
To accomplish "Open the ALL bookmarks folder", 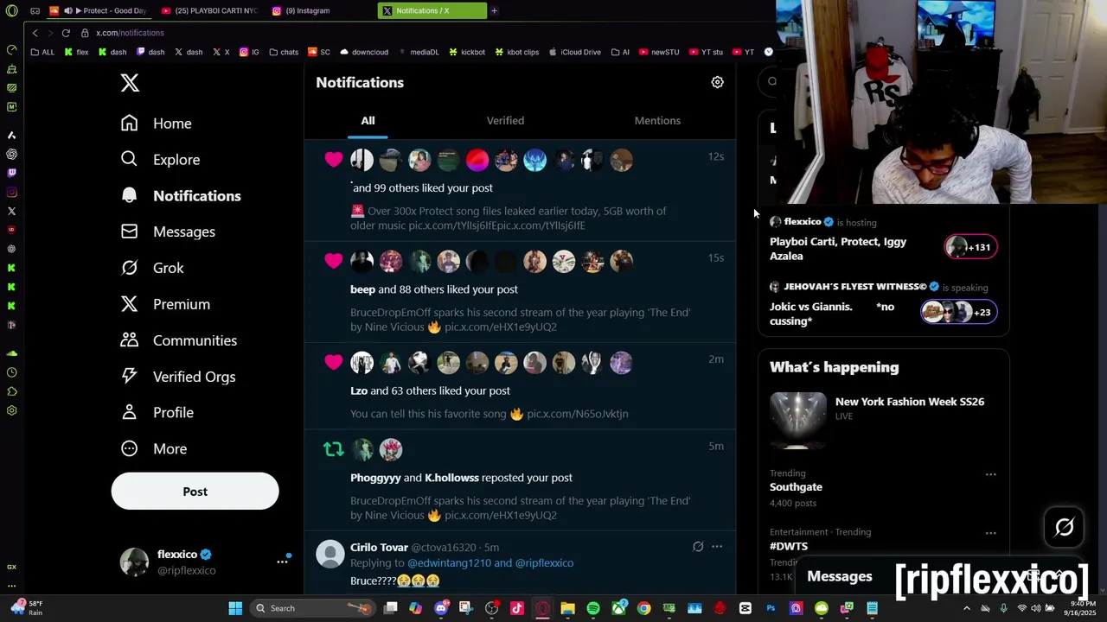I will tap(42, 52).
